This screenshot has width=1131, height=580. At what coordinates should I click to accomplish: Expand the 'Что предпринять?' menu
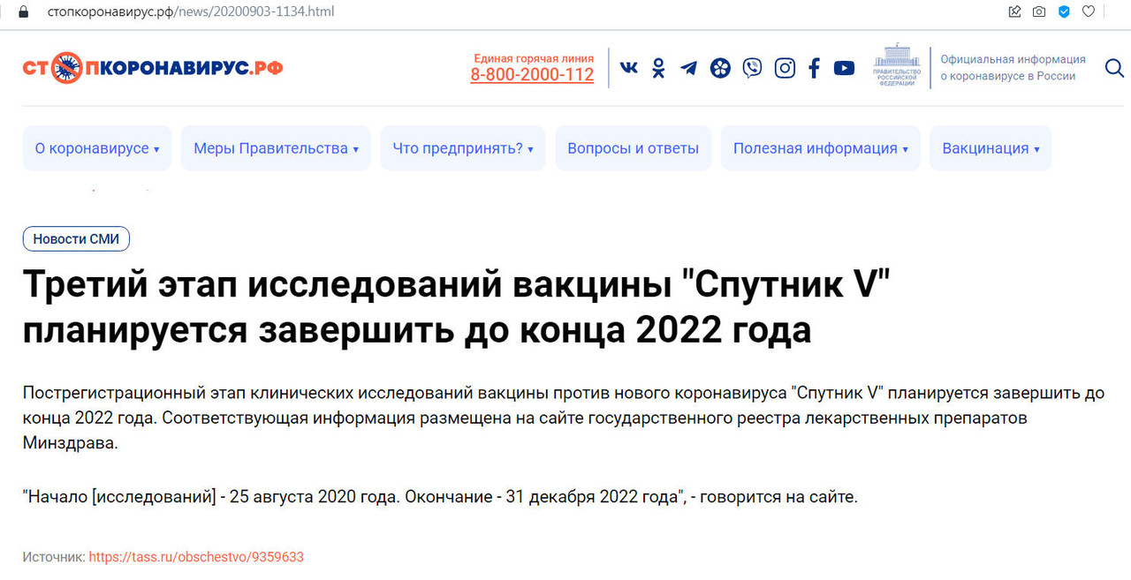pos(463,148)
